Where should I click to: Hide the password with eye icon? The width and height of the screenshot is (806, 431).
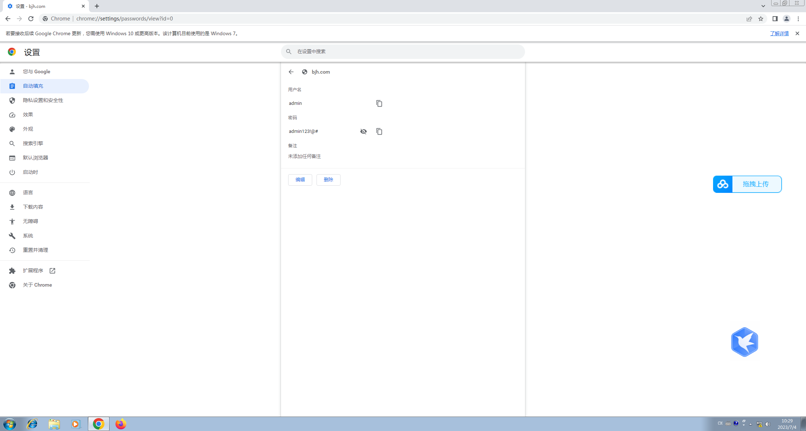[363, 131]
